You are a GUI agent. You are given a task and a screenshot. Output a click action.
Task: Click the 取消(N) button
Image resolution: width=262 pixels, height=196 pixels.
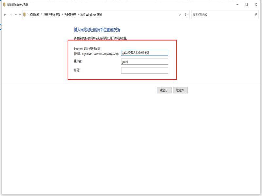click(180, 90)
